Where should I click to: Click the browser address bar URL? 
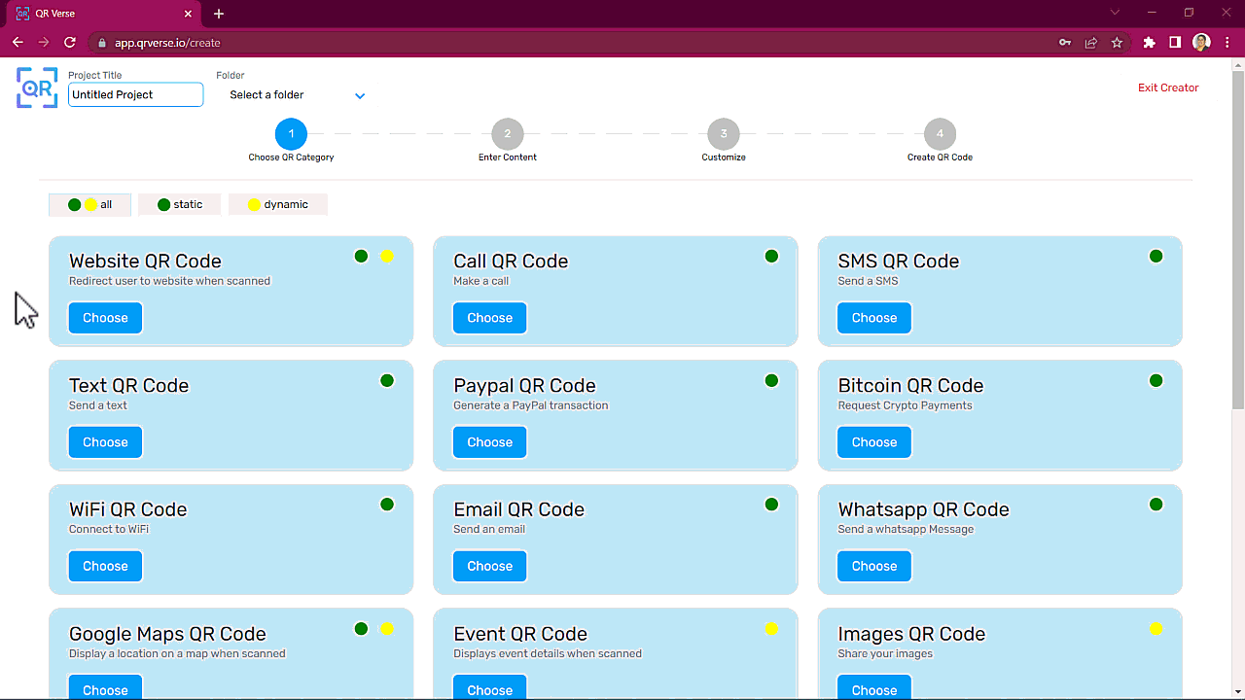coord(167,43)
